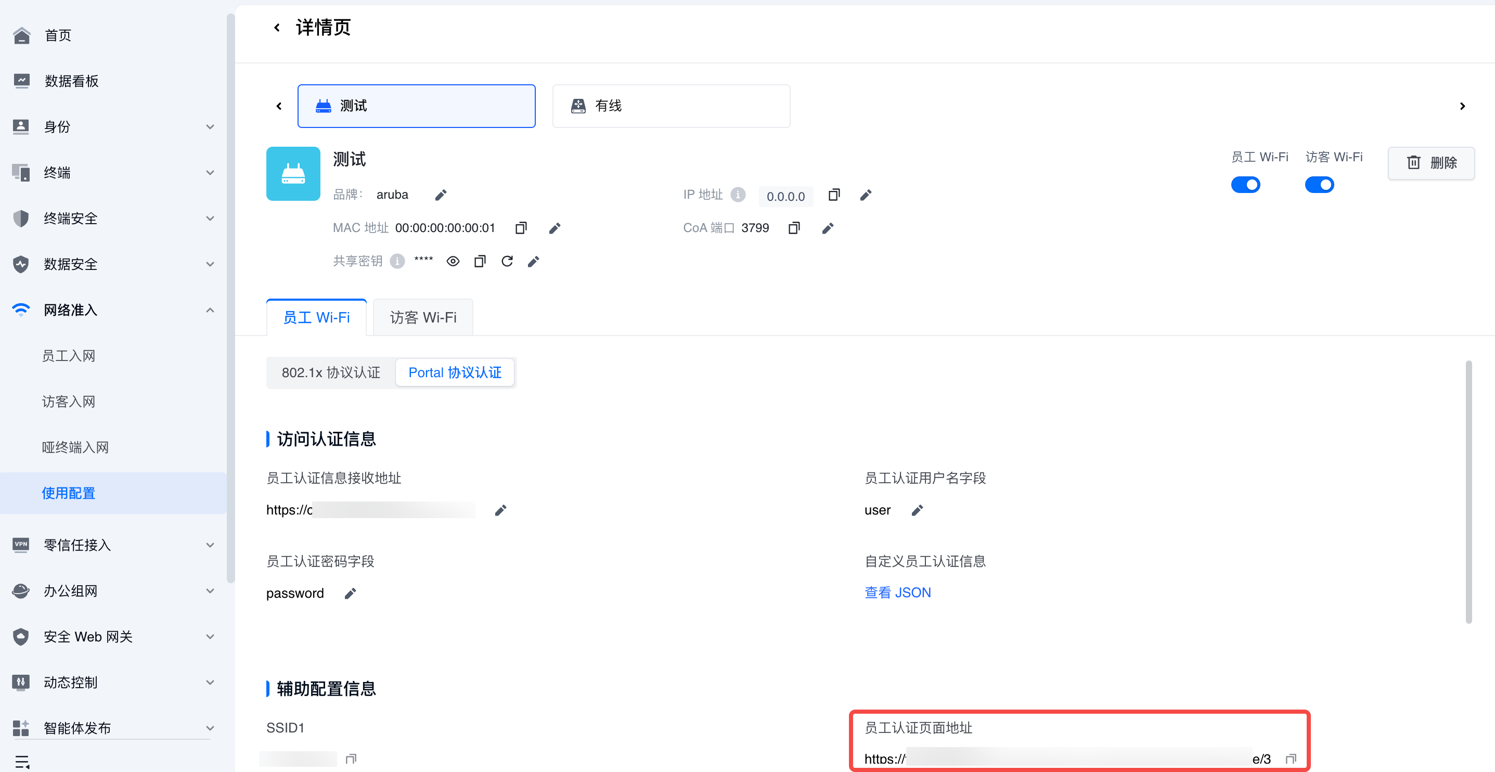This screenshot has width=1495, height=772.
Task: Edit the IP address field
Action: click(865, 195)
